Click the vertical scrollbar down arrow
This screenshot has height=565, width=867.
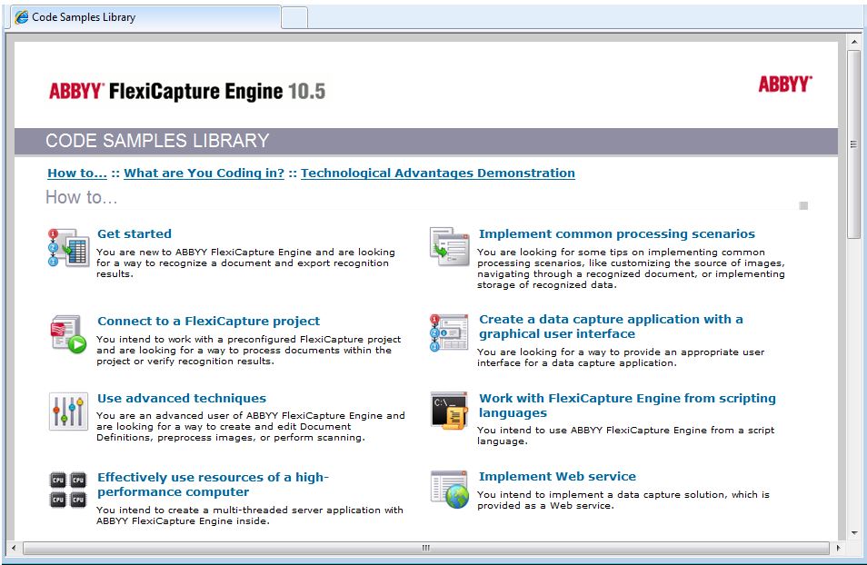coord(854,533)
